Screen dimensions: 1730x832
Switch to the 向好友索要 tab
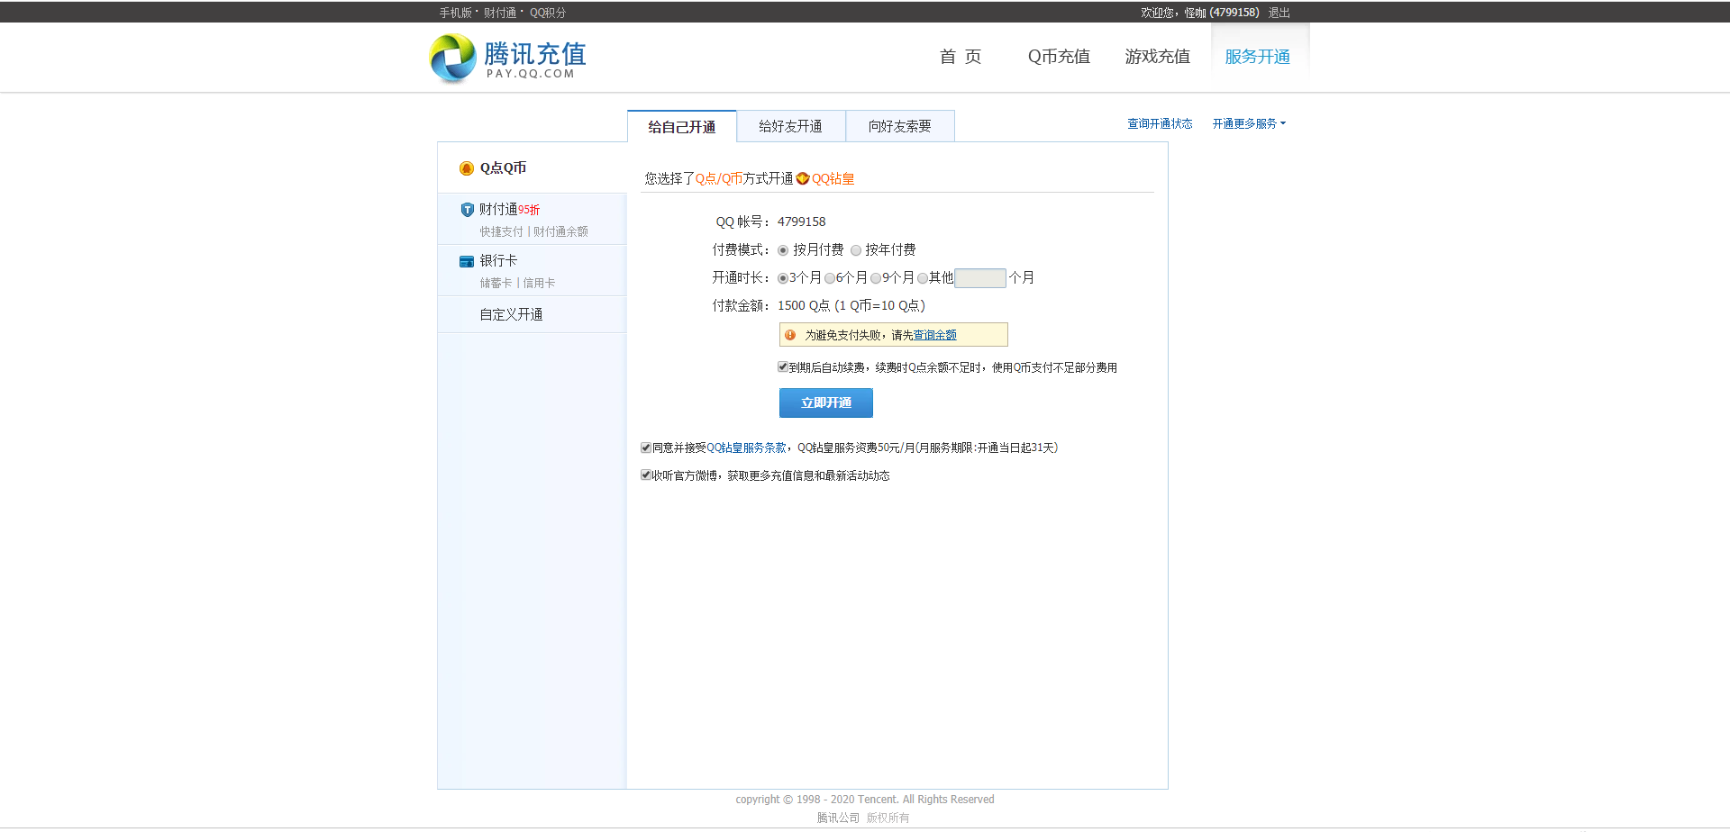[899, 126]
